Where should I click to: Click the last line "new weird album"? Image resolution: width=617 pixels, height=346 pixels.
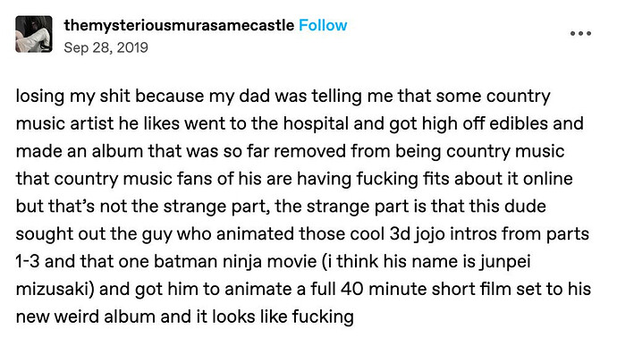pos(184,316)
